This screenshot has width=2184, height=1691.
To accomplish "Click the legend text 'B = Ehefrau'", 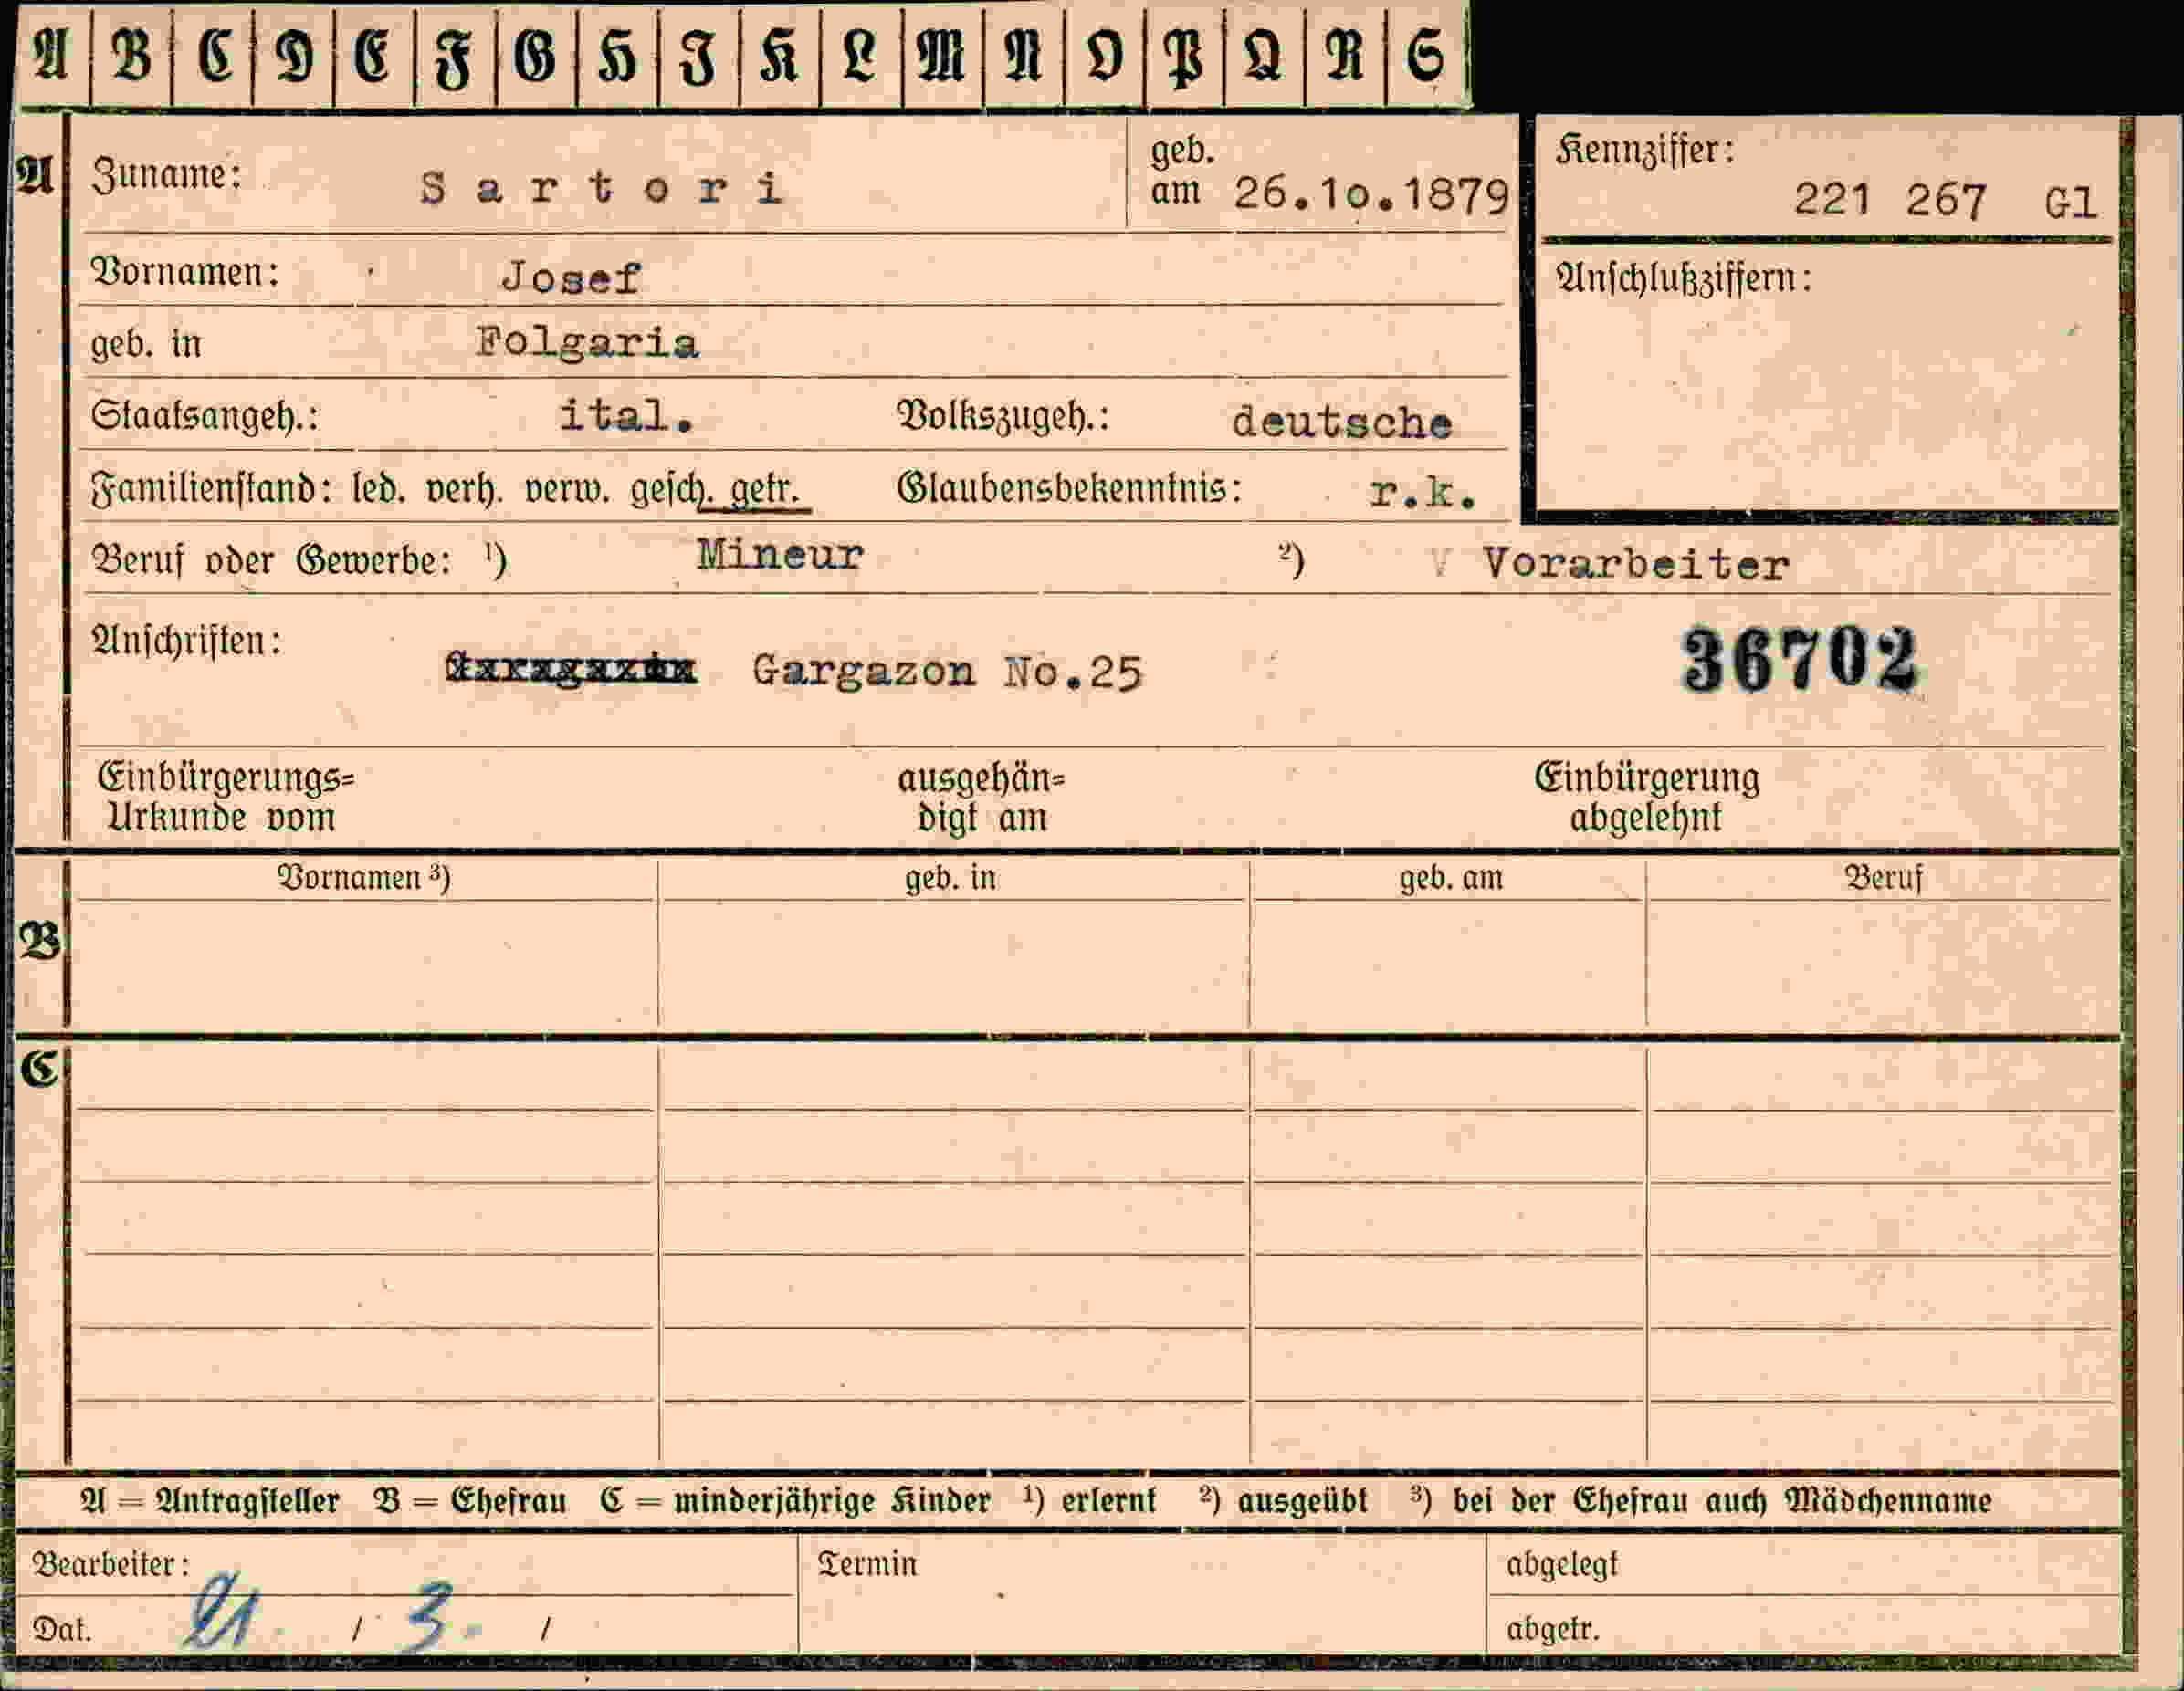I will [x=470, y=1501].
